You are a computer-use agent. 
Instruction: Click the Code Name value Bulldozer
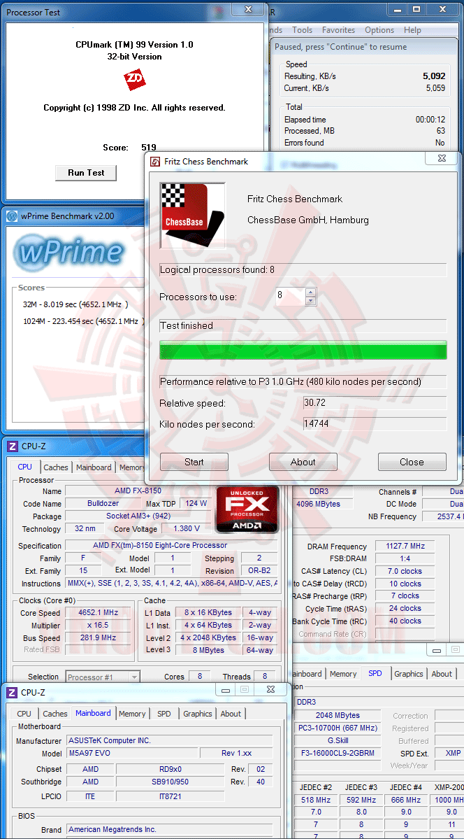pos(103,504)
